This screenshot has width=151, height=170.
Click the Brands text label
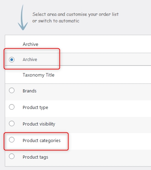(x=30, y=91)
